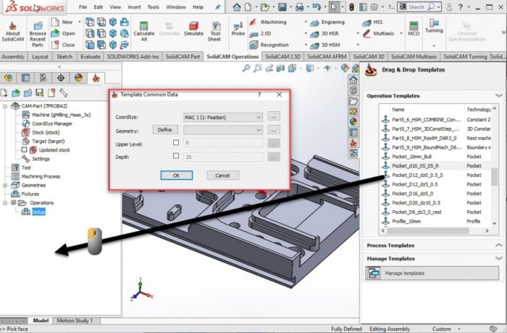The width and height of the screenshot is (507, 333).
Task: Collapse Manage Templates section
Action: [498, 259]
